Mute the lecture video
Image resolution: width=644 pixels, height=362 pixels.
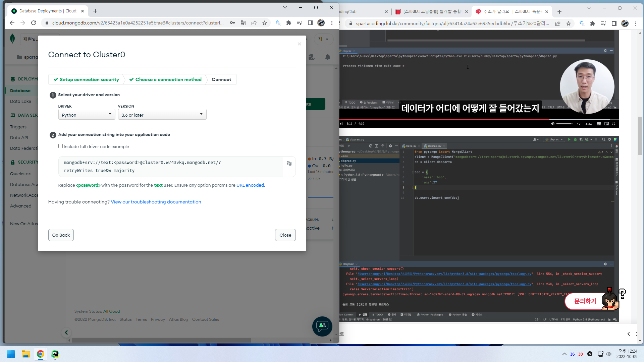[x=552, y=124]
